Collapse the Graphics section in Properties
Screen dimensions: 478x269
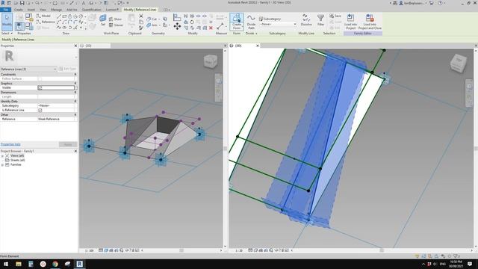[x=75, y=83]
